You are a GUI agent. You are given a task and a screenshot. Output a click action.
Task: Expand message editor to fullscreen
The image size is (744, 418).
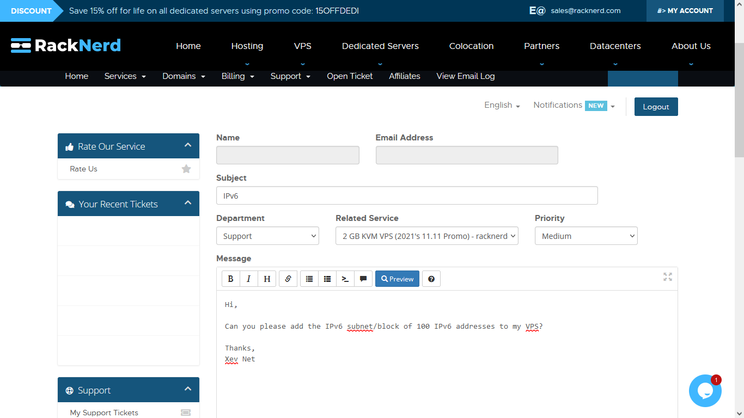pos(668,277)
